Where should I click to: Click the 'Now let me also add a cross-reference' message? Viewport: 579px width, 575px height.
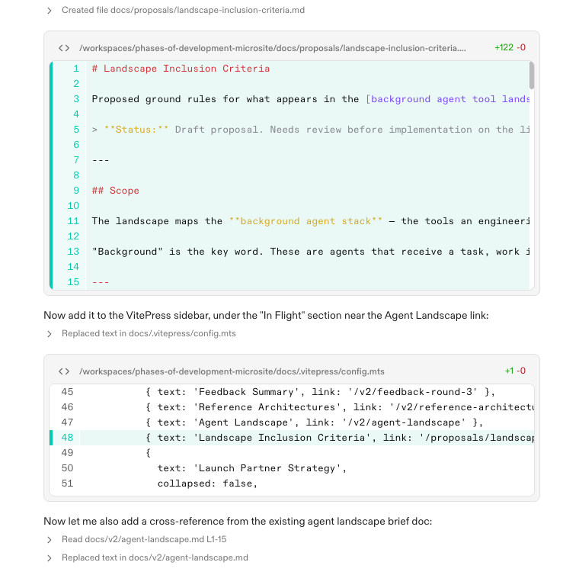pyautogui.click(x=238, y=522)
